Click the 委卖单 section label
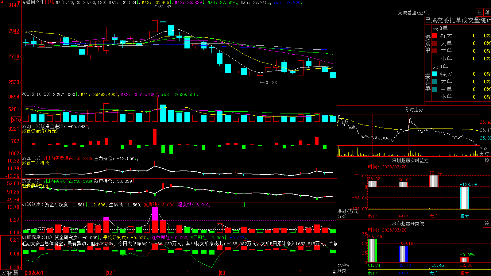 pos(428,82)
